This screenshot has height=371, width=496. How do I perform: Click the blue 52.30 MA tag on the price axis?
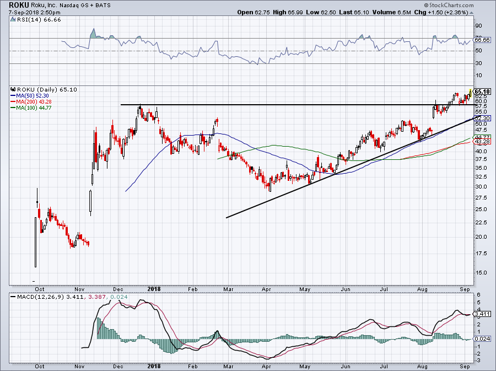[482, 119]
